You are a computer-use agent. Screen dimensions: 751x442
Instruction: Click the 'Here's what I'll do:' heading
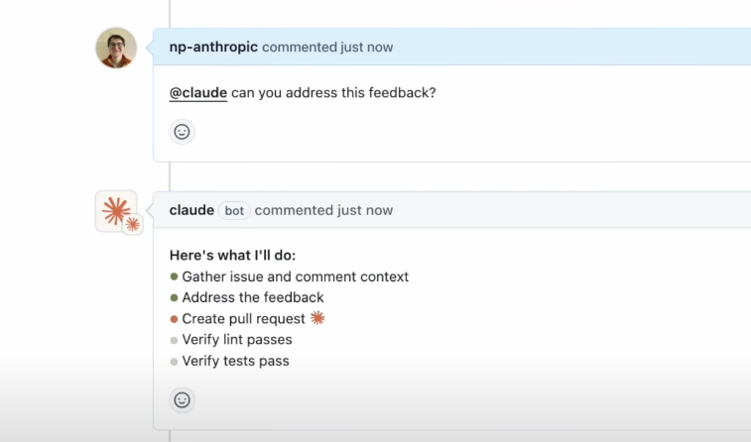pos(239,255)
